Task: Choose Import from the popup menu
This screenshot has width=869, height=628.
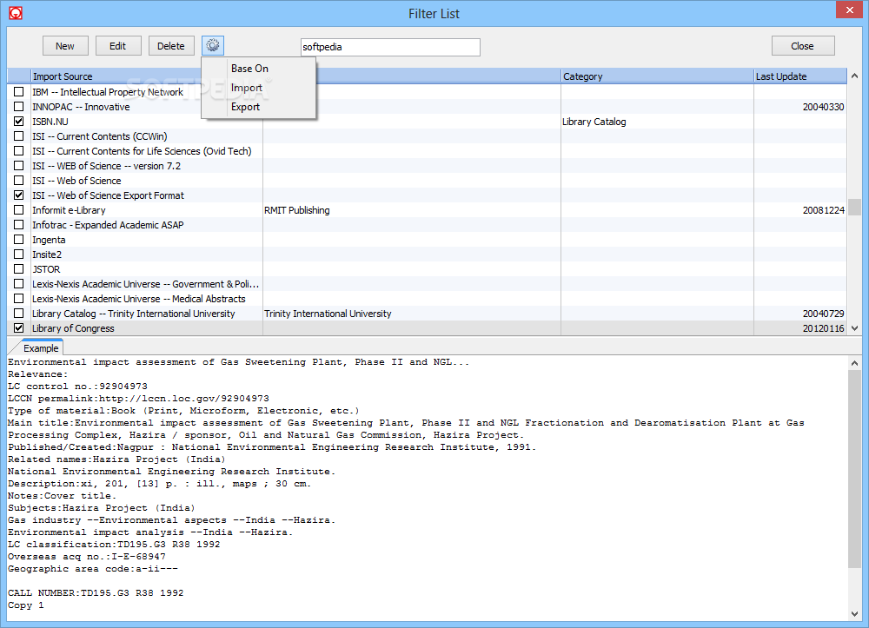Action: (247, 88)
